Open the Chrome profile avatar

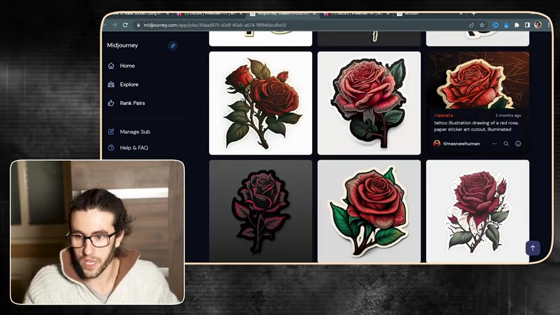click(x=538, y=25)
